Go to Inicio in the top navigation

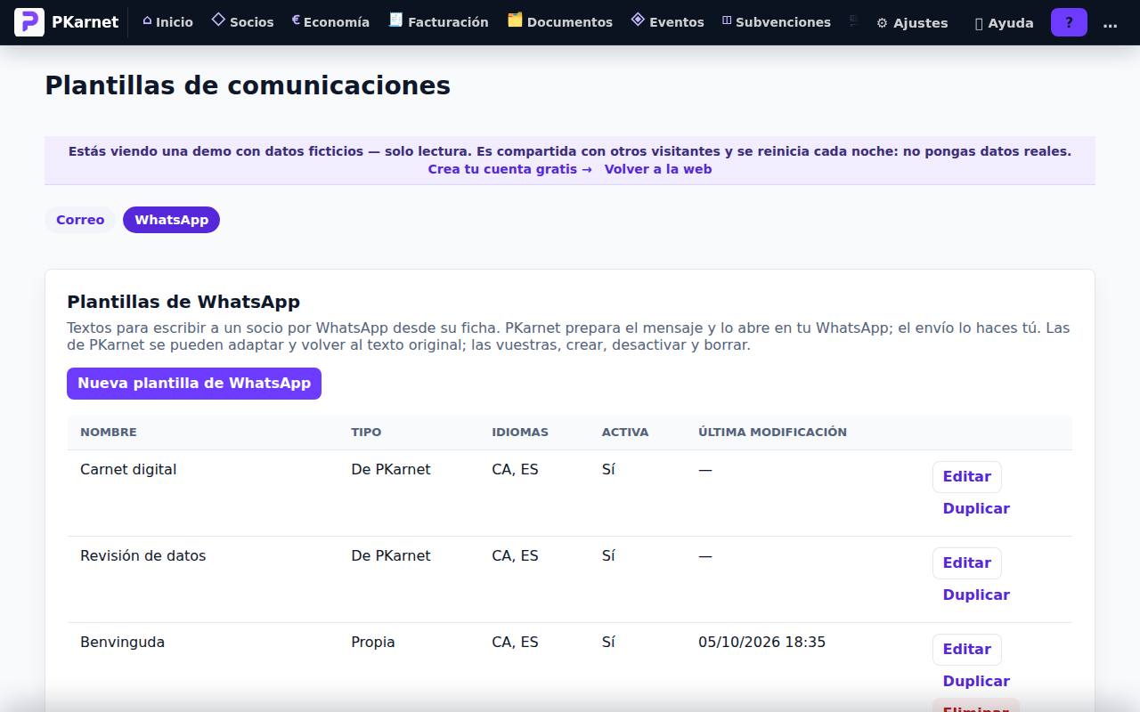pos(167,22)
